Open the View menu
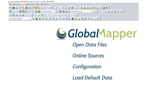This screenshot has height=97, width=148. (18, 4)
